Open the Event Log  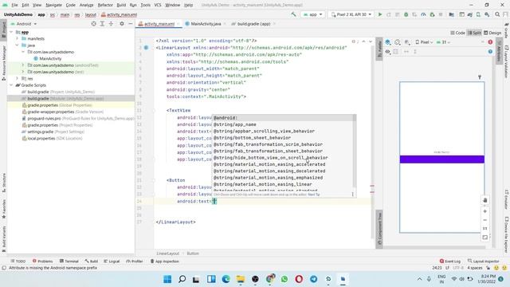[x=449, y=261]
